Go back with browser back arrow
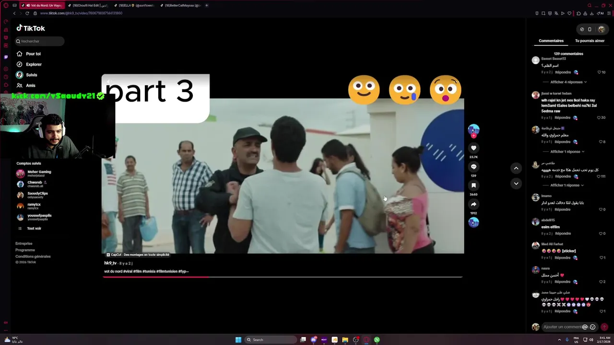 click(14, 13)
